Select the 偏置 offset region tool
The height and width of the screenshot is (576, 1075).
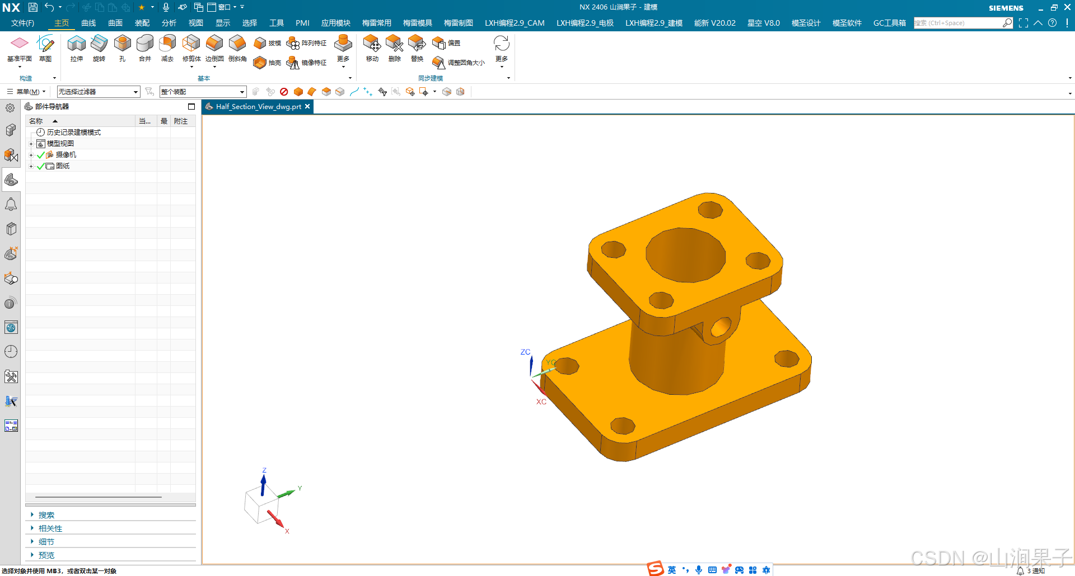pyautogui.click(x=446, y=43)
